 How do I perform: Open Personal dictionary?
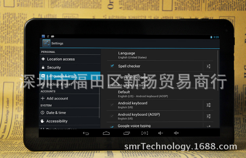click(160, 77)
